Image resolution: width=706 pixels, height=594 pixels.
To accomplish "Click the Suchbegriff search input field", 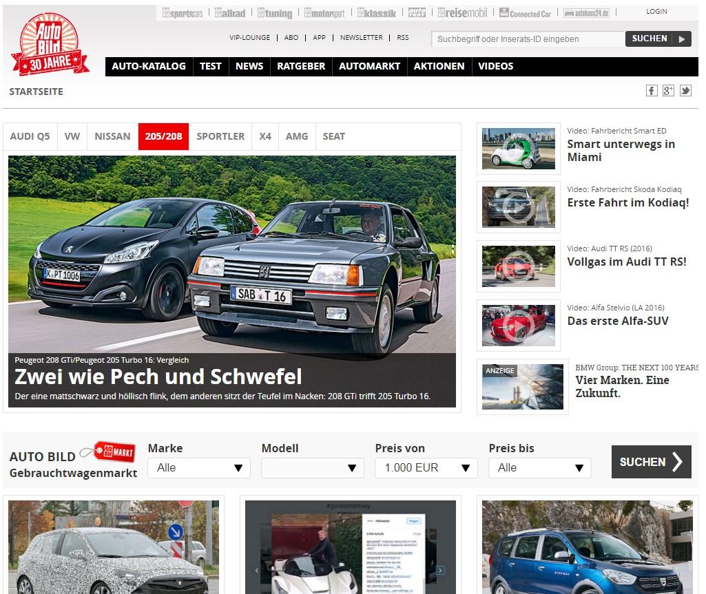I will click(527, 39).
